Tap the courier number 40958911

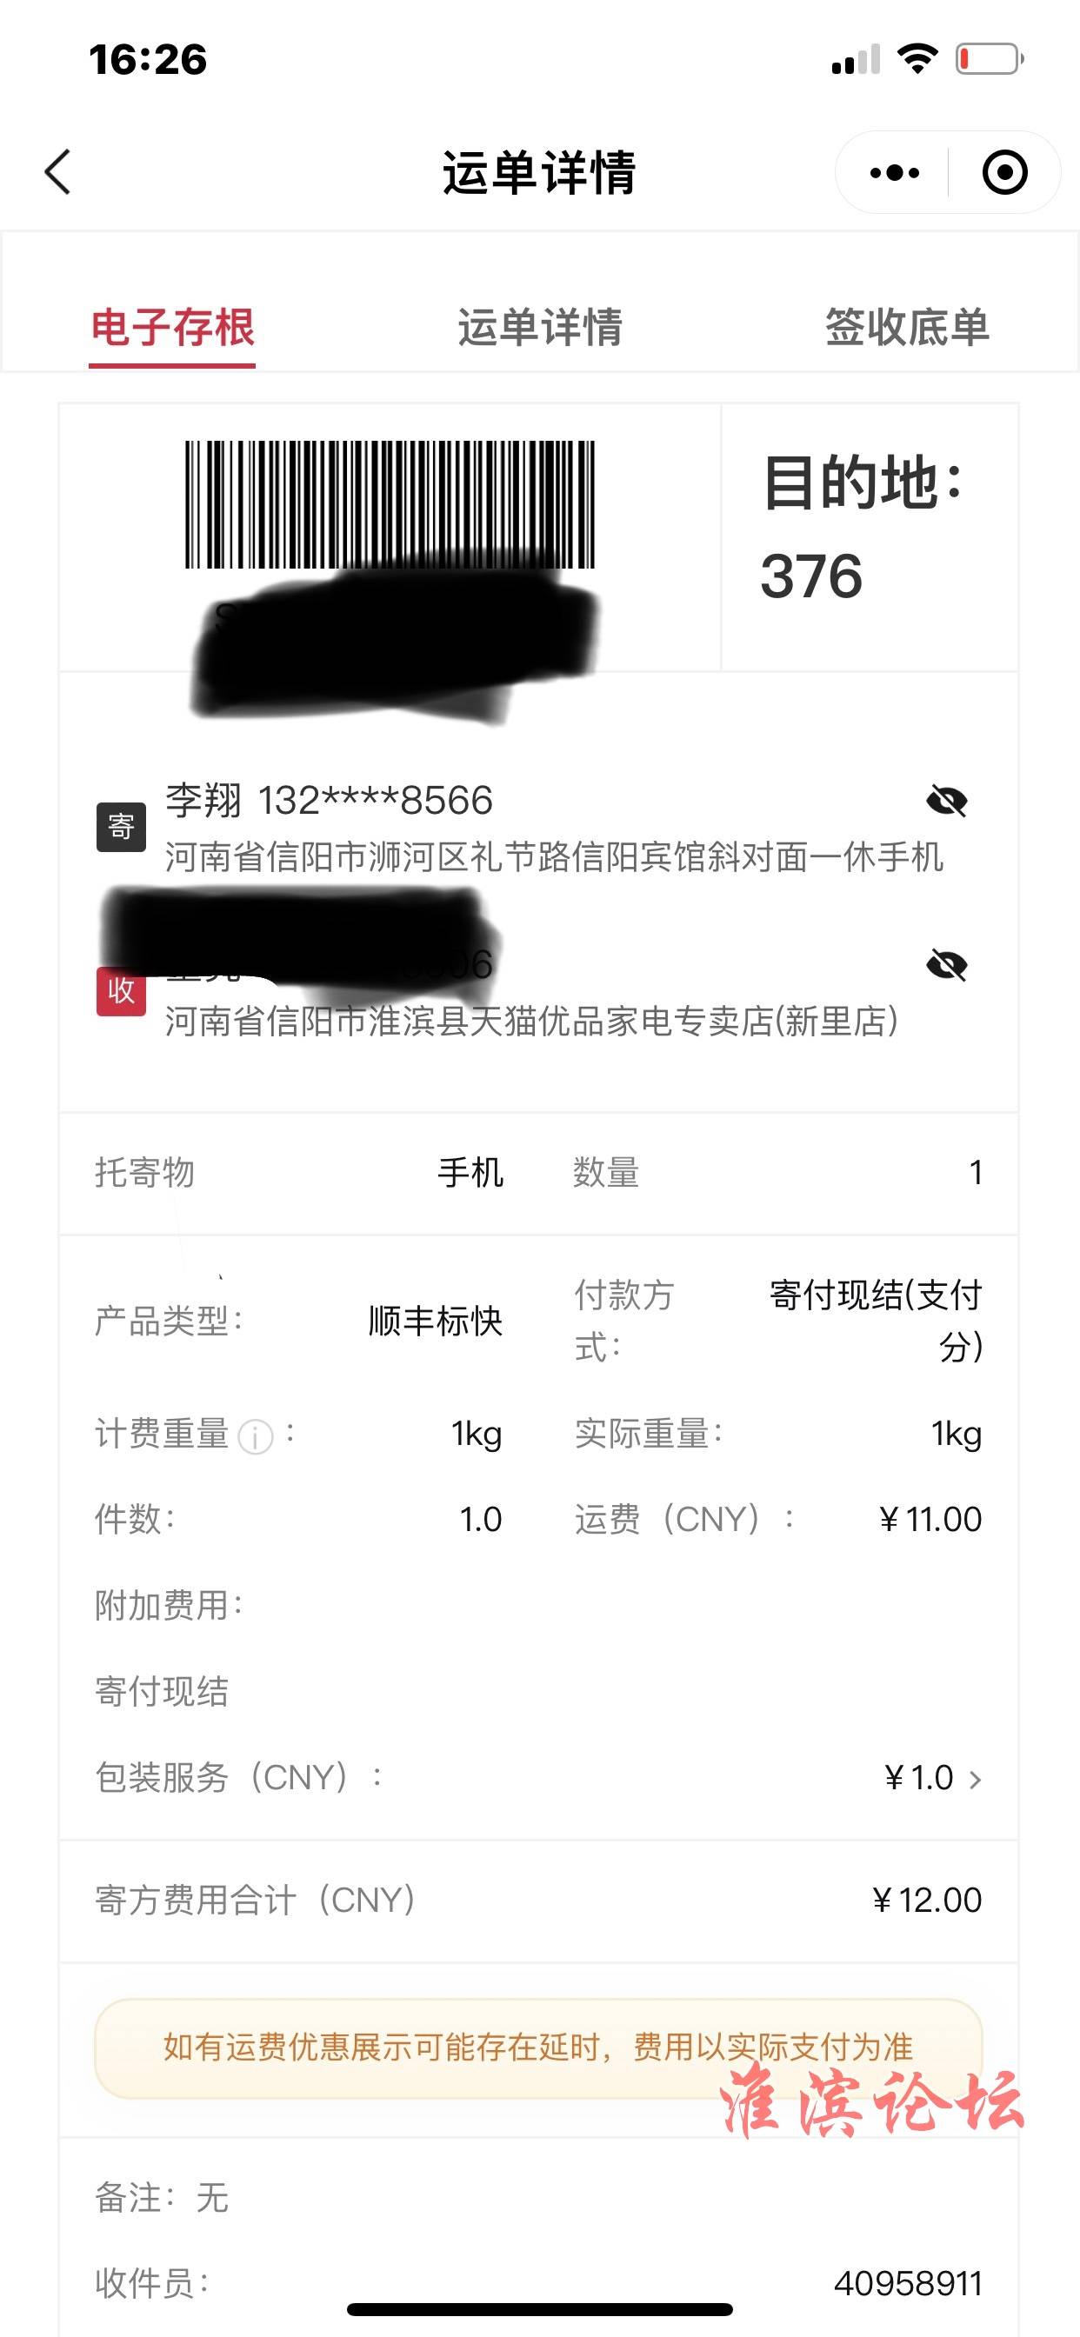908,2282
